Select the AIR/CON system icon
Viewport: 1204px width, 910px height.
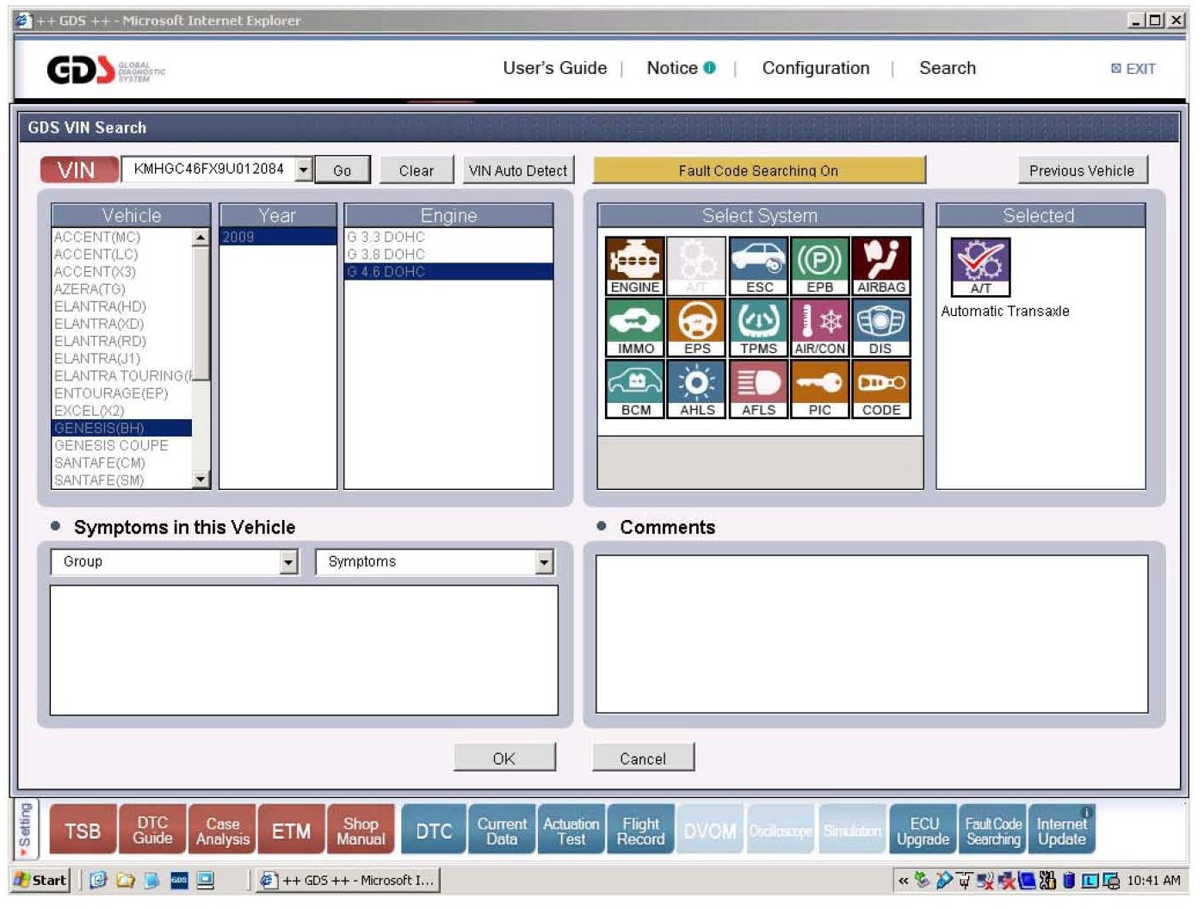point(819,326)
